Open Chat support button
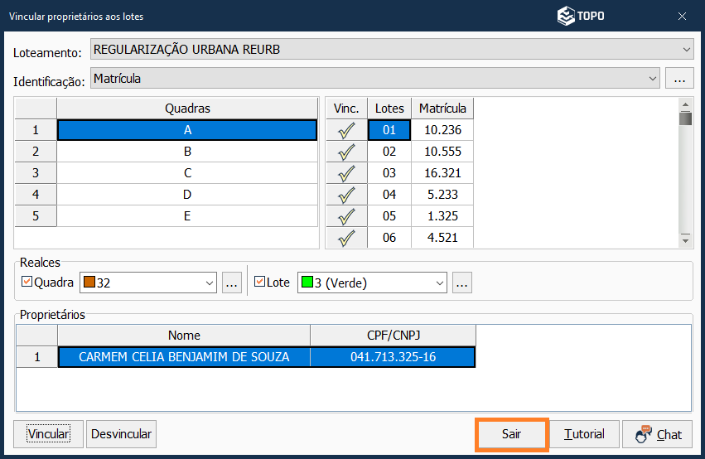 657,434
